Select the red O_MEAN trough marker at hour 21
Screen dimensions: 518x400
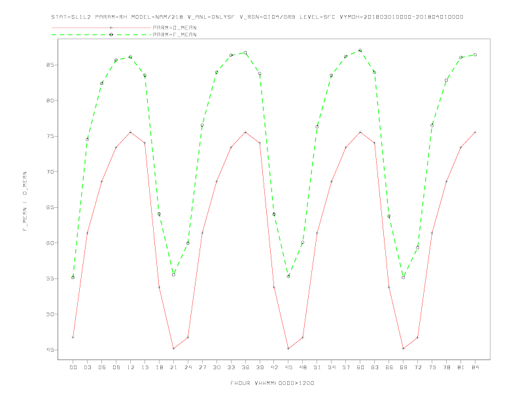(173, 348)
